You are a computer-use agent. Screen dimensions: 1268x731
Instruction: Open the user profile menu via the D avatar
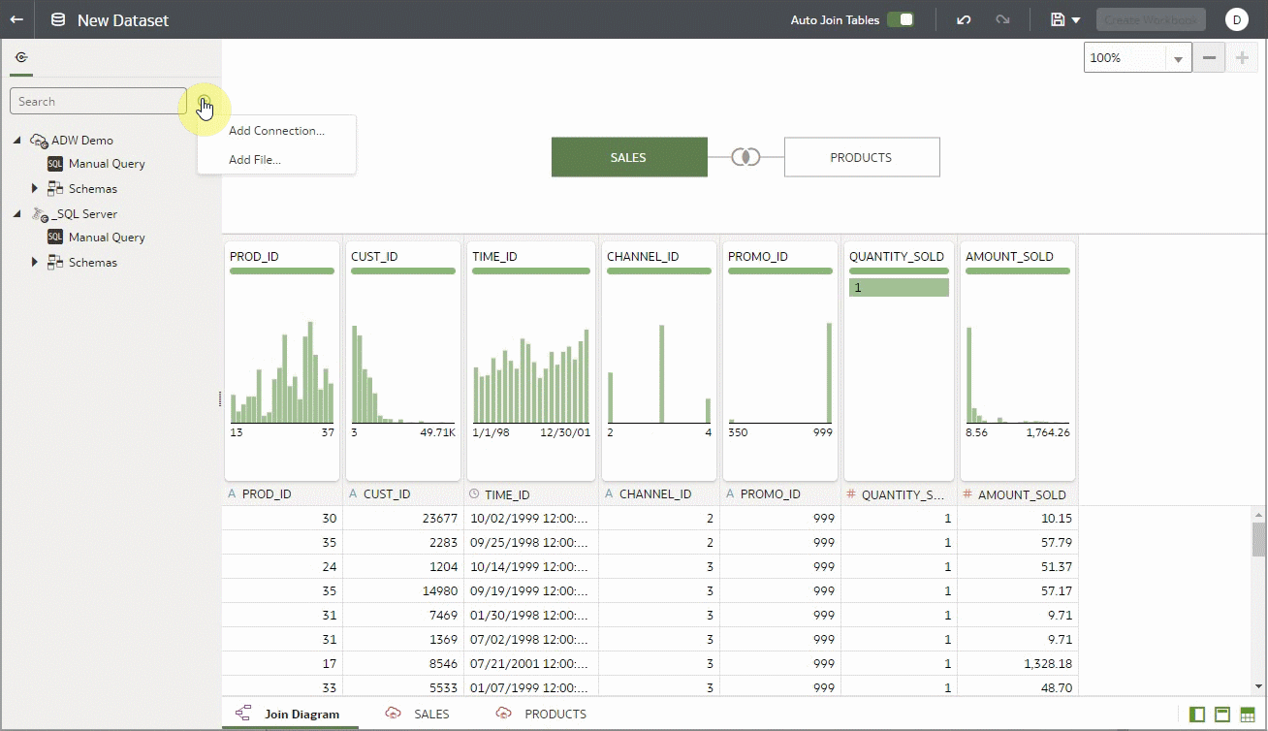(x=1236, y=19)
